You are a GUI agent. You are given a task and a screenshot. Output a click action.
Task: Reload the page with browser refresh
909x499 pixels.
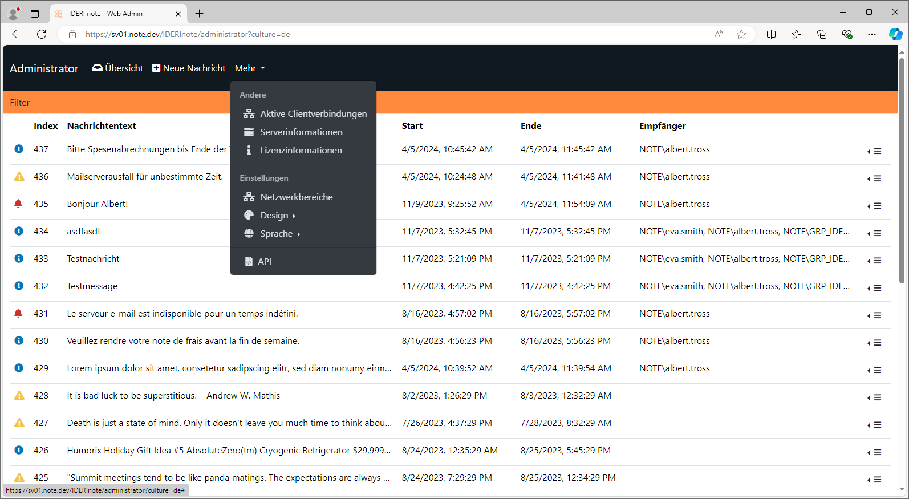pos(42,34)
